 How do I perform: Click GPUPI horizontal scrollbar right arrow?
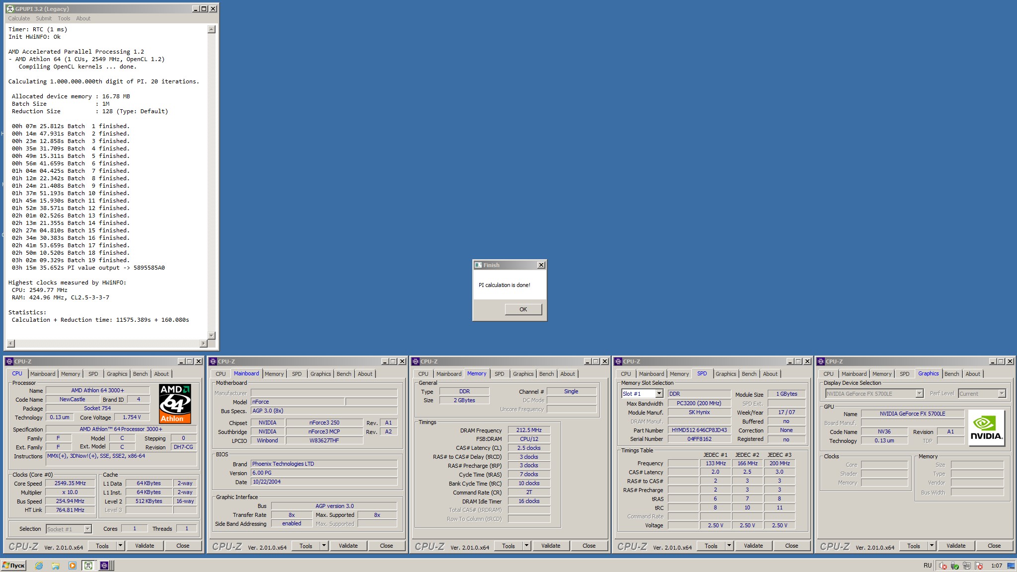coord(203,344)
